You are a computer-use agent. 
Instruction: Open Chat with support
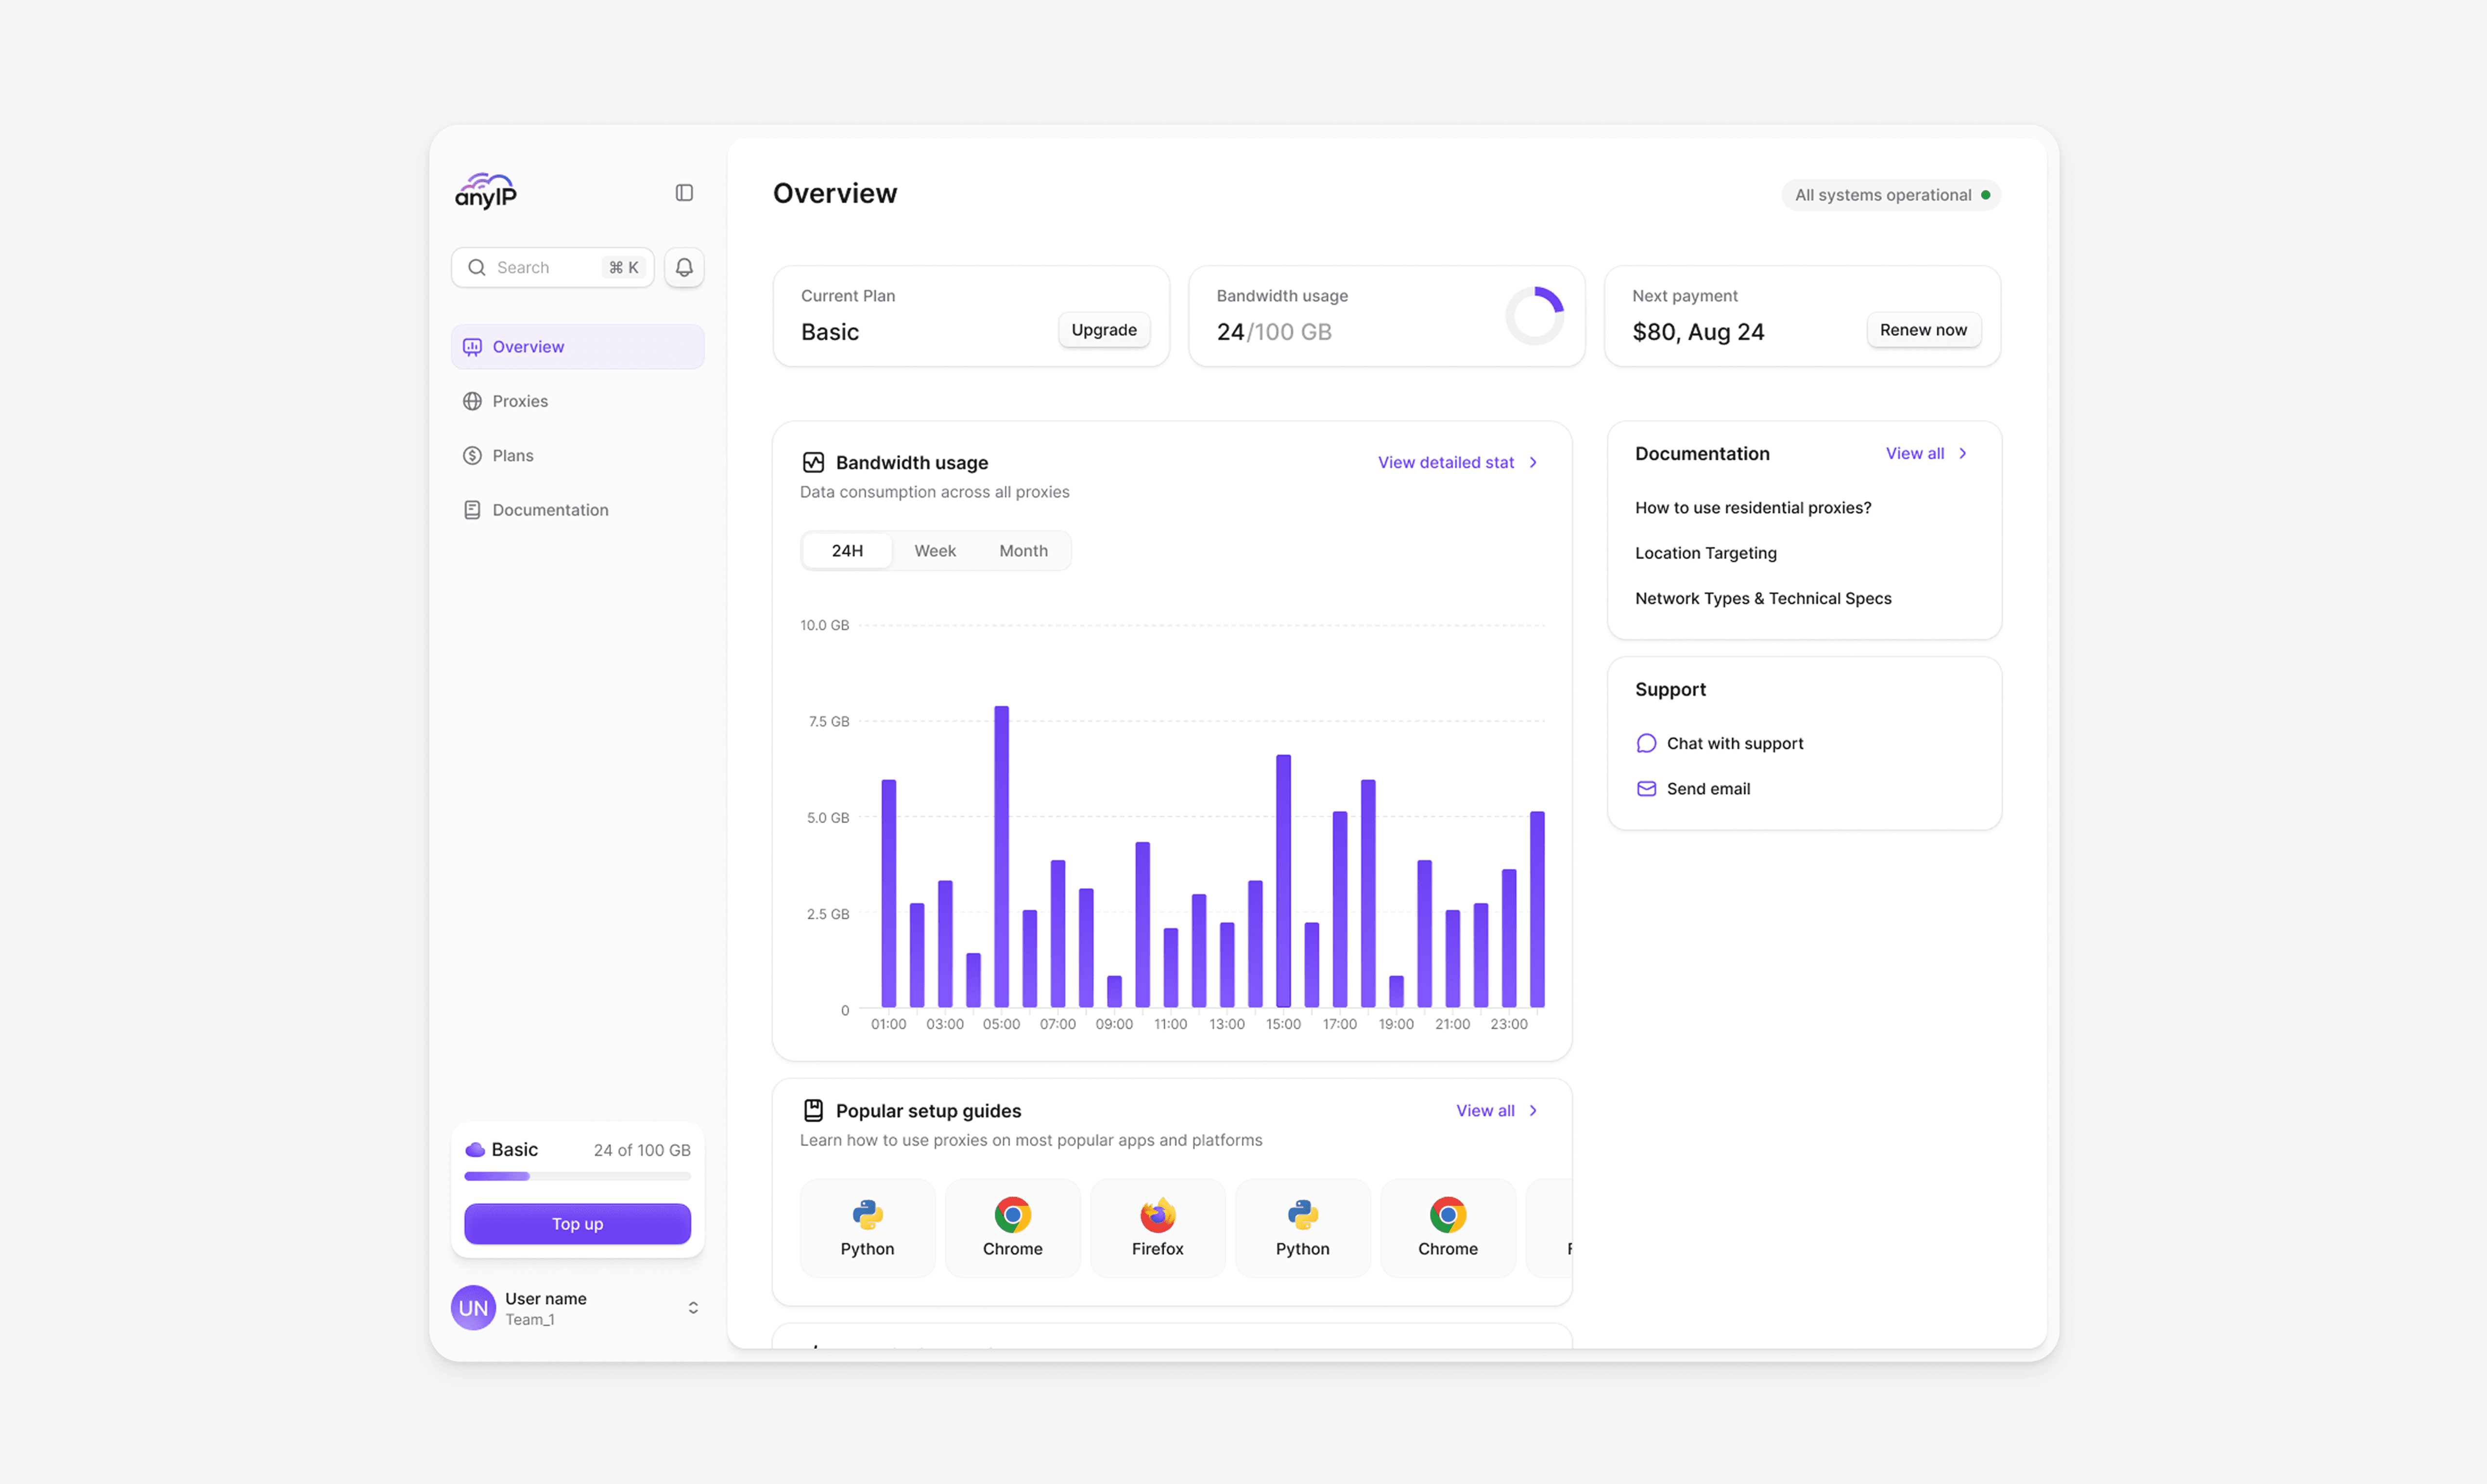coord(1734,743)
